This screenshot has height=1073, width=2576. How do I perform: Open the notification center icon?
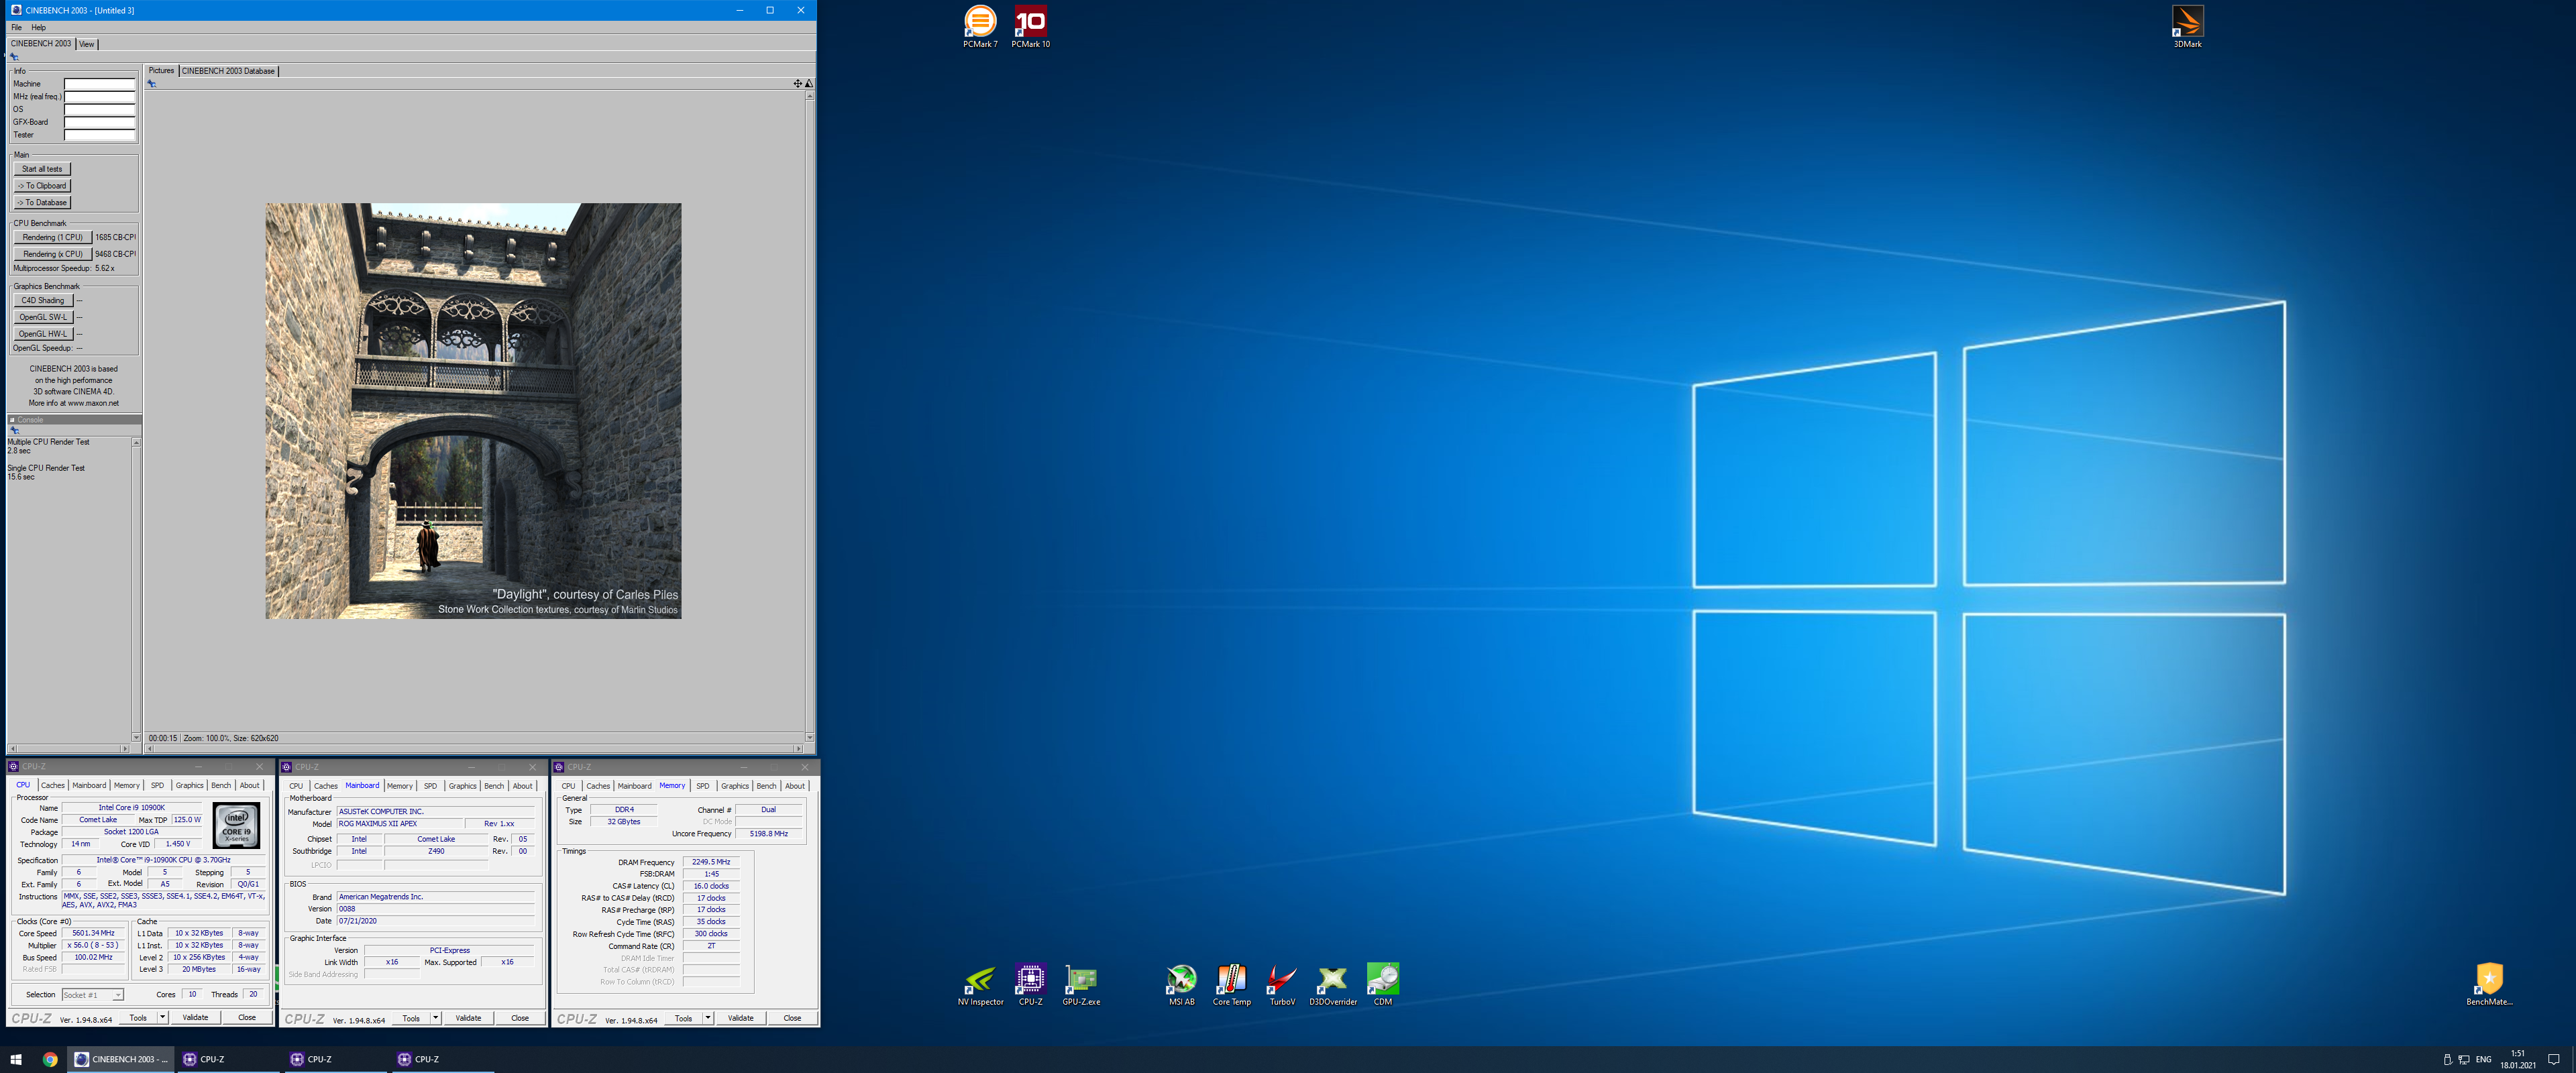point(2553,1059)
